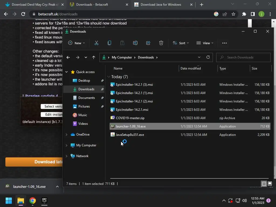This screenshot has width=276, height=207.
Task: Select Desktop in Quick access
Action: pos(84,81)
